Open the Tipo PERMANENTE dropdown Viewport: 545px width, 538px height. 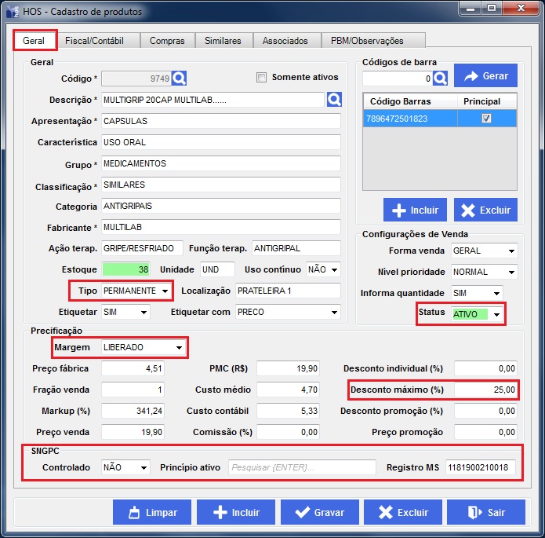[x=165, y=291]
